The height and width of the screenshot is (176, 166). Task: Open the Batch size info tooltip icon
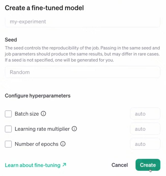click(x=43, y=114)
